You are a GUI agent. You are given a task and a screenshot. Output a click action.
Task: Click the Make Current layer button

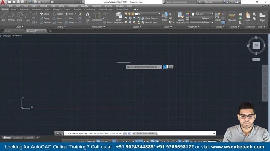pos(149,18)
